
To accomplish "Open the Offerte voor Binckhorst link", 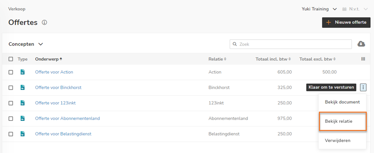I will pos(58,87).
